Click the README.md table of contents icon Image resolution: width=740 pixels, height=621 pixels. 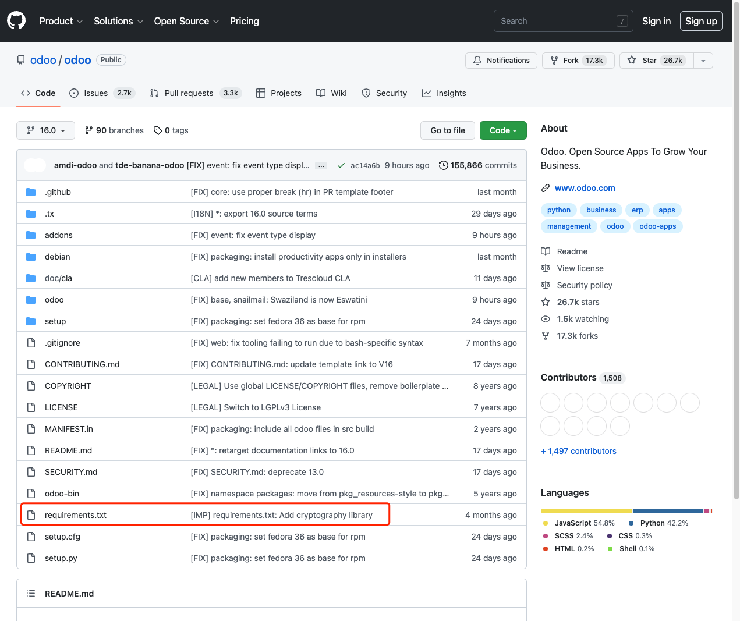point(31,594)
